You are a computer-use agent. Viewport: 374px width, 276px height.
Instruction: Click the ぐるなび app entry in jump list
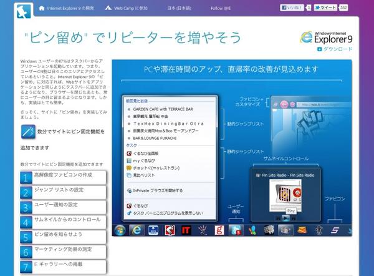[137, 205]
